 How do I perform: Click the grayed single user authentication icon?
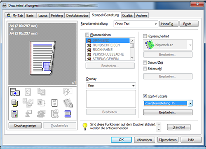tap(28, 114)
